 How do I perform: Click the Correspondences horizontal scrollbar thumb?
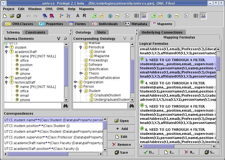(38, 154)
